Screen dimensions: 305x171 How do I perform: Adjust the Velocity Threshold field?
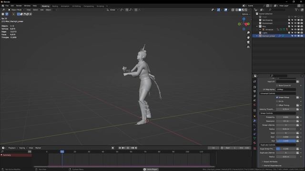coord(286,109)
